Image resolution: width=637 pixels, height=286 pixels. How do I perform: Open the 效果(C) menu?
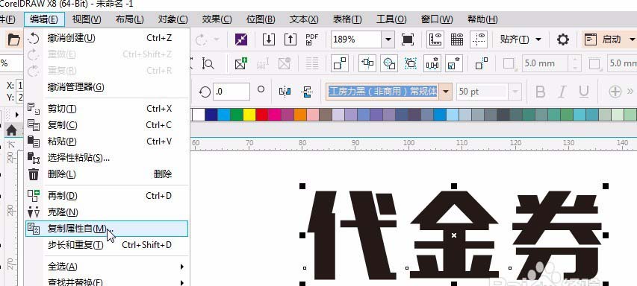[217, 19]
